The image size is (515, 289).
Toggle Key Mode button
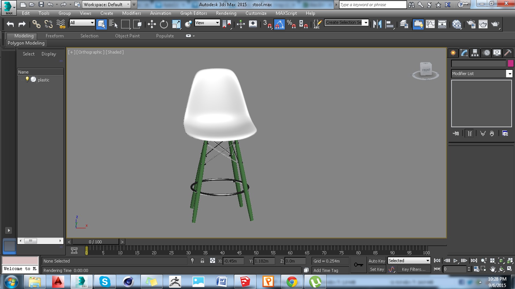(x=437, y=269)
